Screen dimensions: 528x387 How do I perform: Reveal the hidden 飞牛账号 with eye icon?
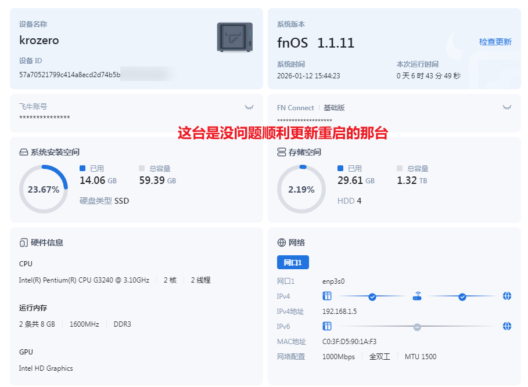tap(249, 107)
